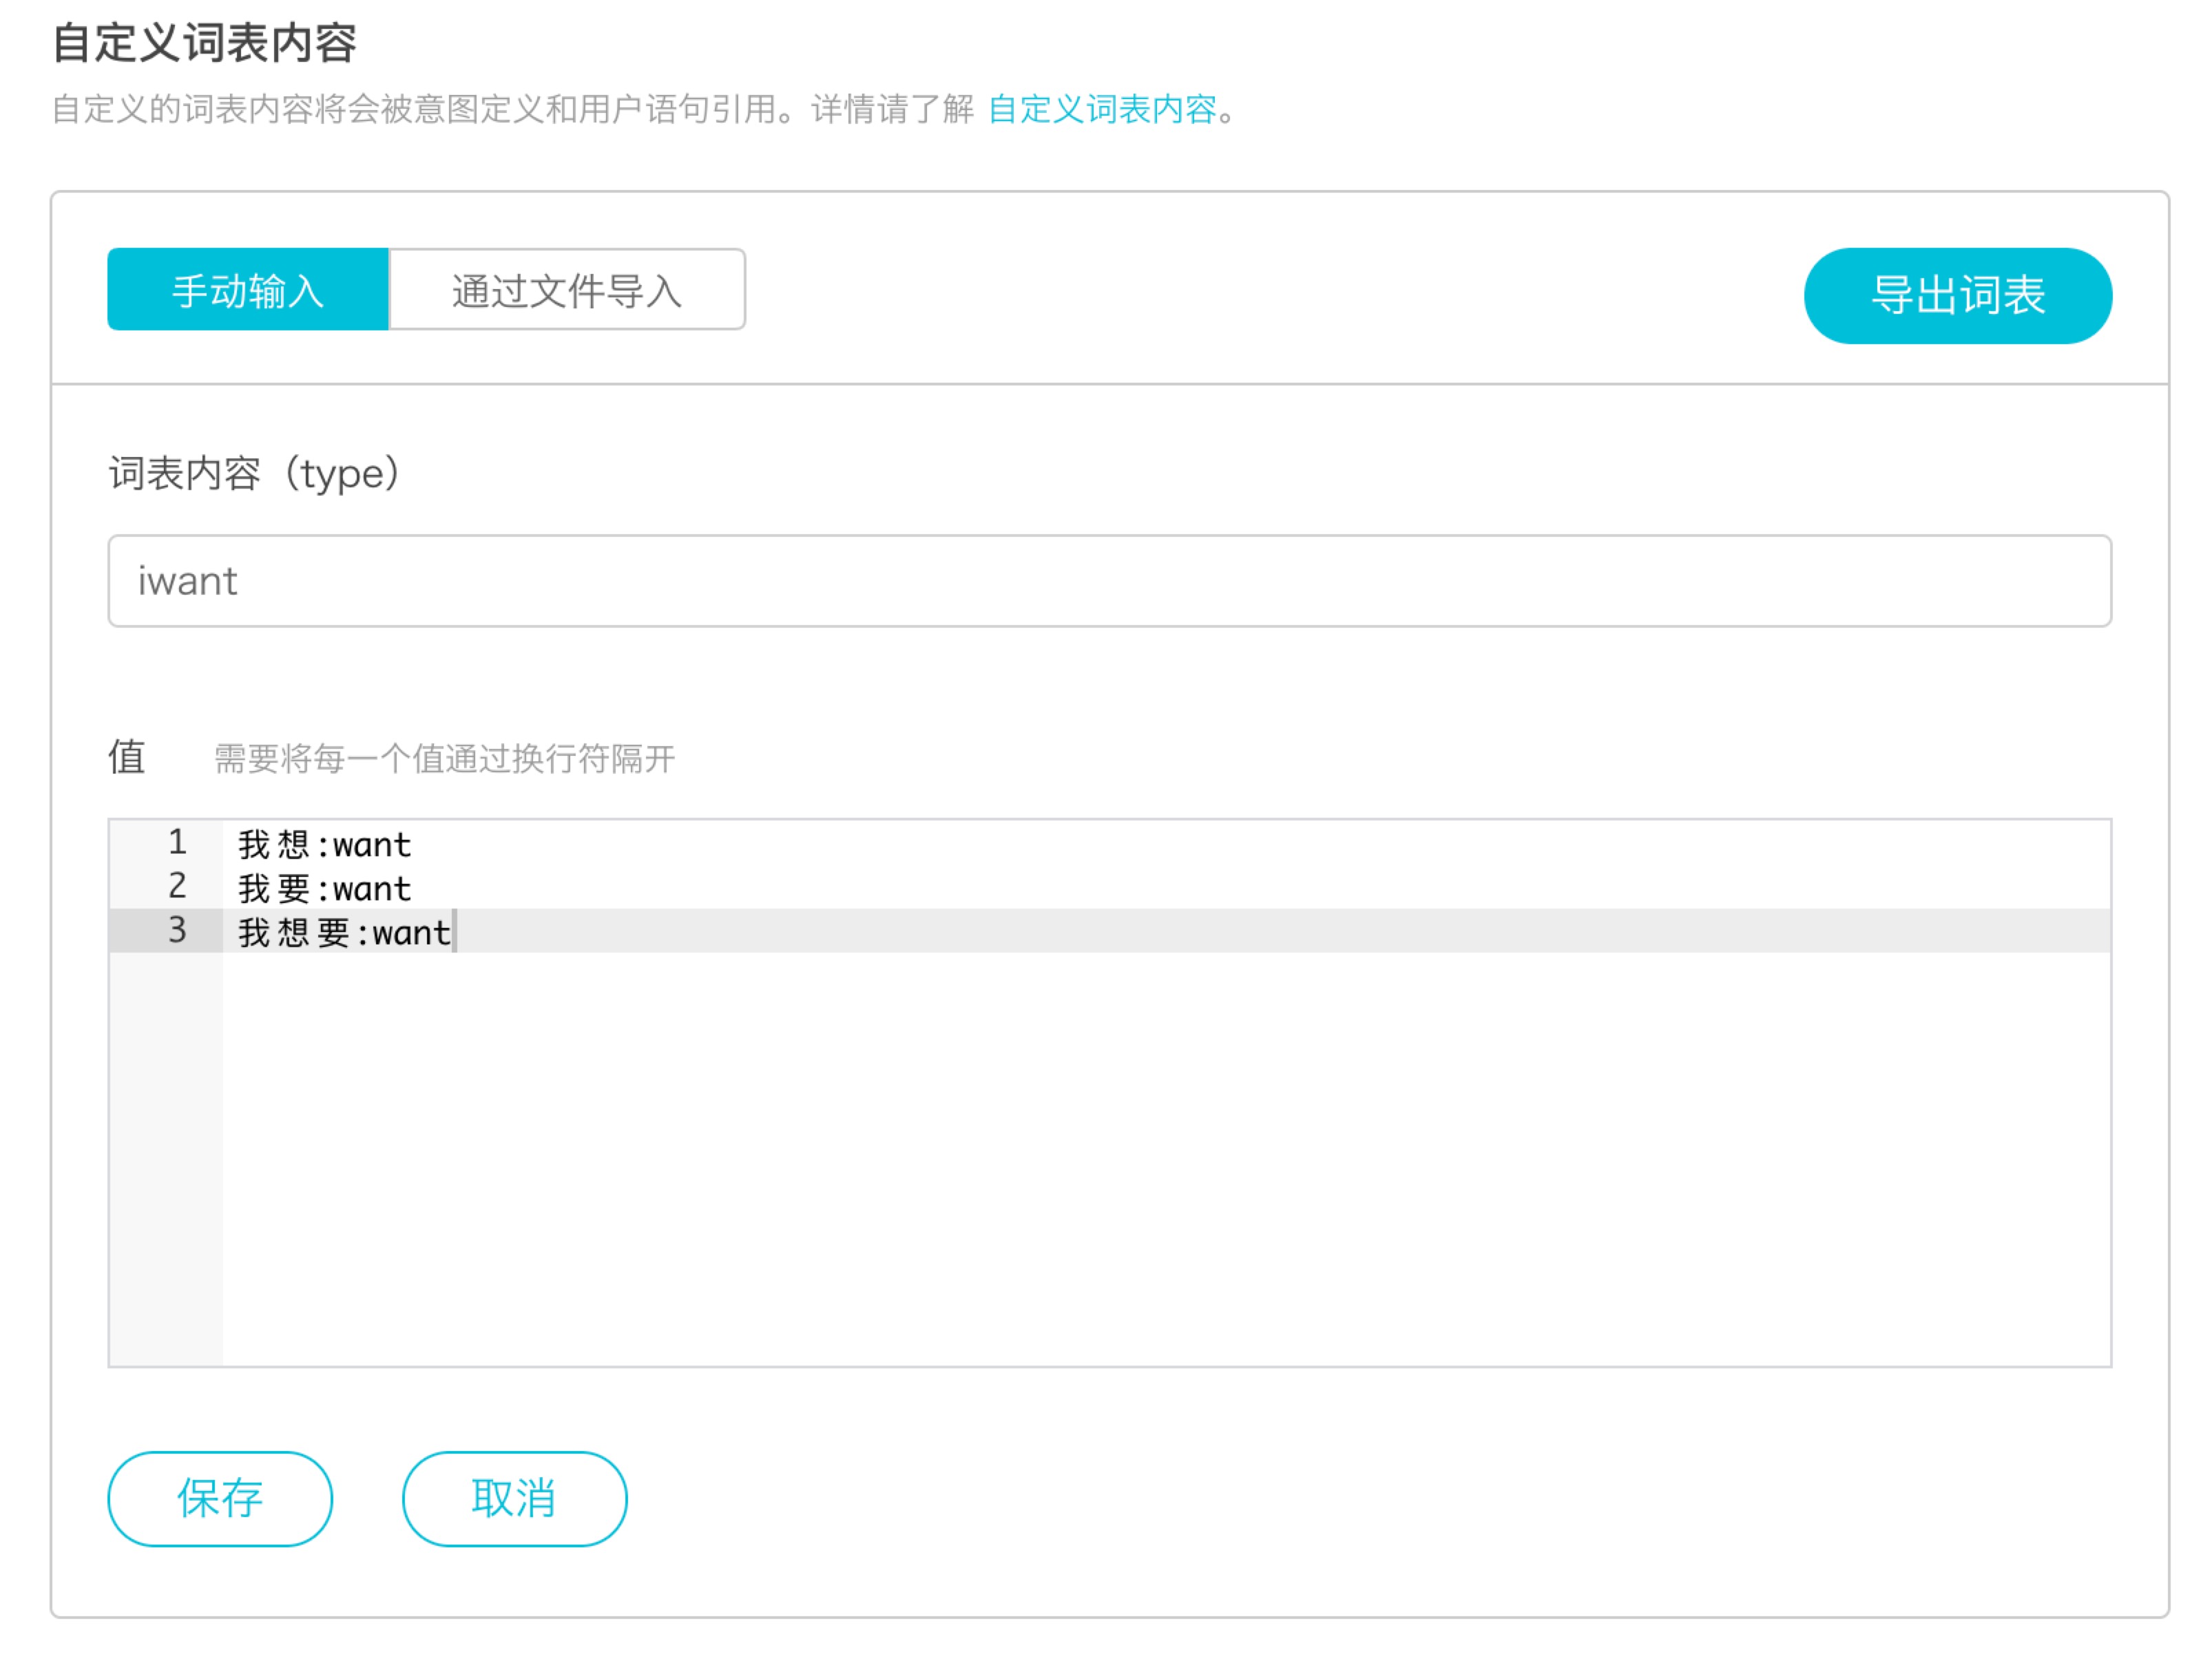The height and width of the screenshot is (1674, 2212).
Task: Click empty gutter area below line numbers
Action: 165,1159
